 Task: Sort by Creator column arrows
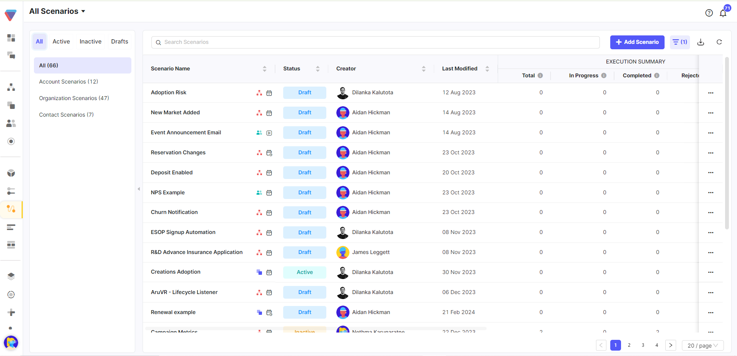tap(423, 69)
